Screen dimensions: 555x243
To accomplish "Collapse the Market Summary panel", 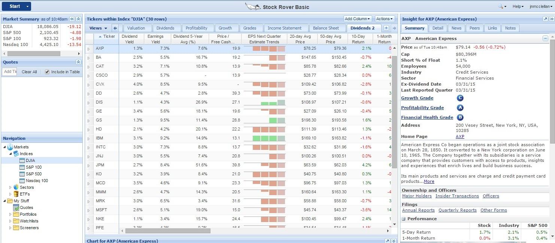I will pos(78,19).
